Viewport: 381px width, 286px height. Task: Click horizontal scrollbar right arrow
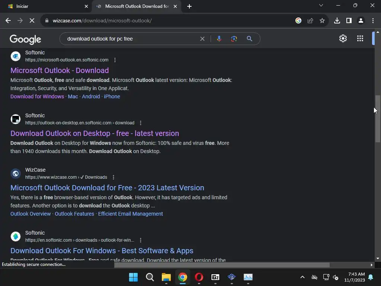tap(372, 265)
